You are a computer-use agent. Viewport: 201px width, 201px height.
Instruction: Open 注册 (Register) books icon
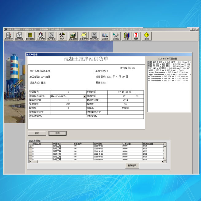click(x=127, y=36)
